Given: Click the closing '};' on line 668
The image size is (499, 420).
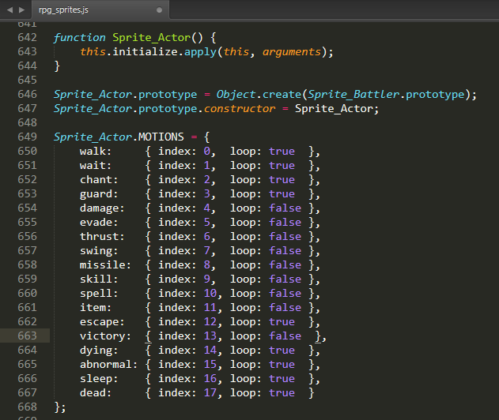Looking at the screenshot, I should [60, 407].
